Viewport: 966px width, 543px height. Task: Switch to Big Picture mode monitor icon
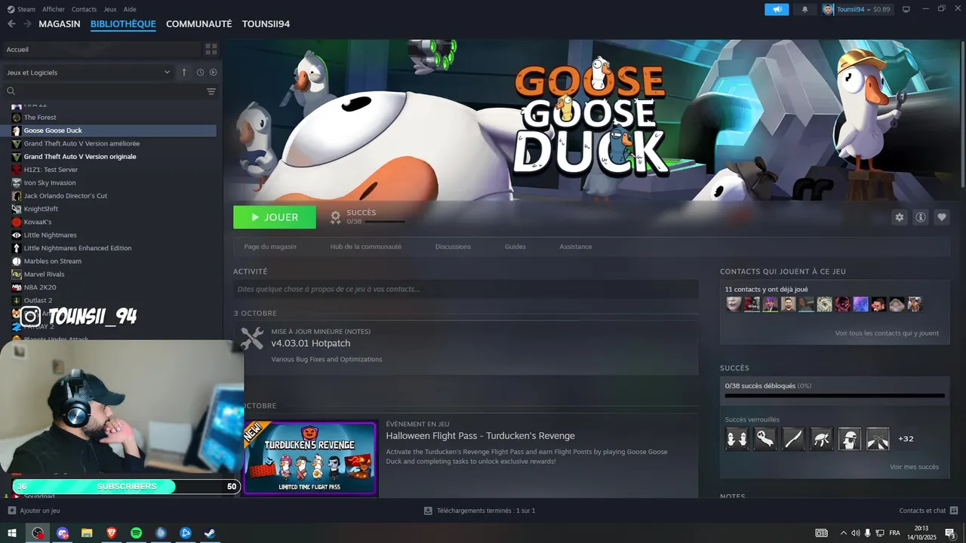[906, 9]
